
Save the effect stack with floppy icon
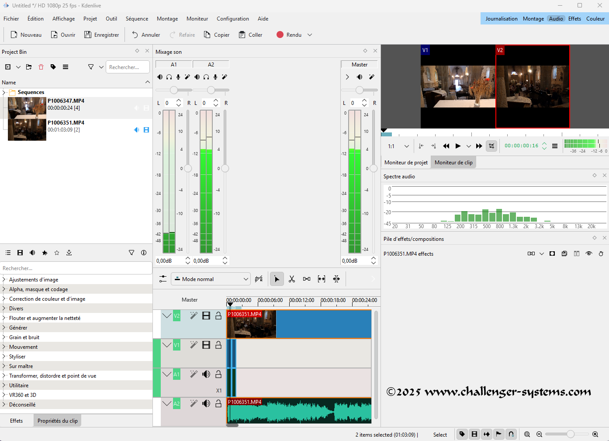coord(564,253)
